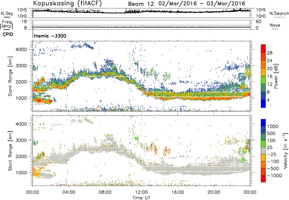Pick the yellow-orange 16–20 dB power swatch
289x200 pixels.
click(x=263, y=72)
